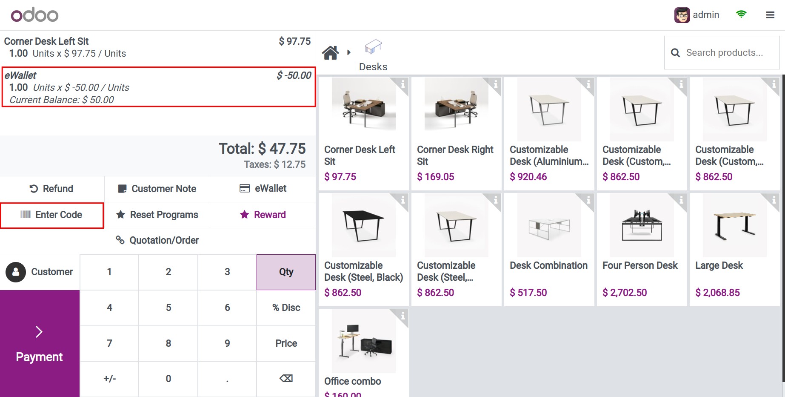Click the breadcrumb arrow after home
785x397 pixels.
349,52
